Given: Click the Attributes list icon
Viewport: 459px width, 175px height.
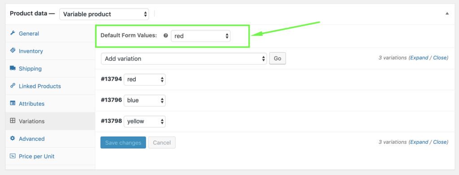Looking at the screenshot, I should [x=13, y=103].
